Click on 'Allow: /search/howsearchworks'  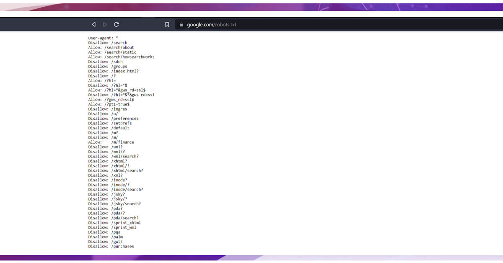point(122,57)
